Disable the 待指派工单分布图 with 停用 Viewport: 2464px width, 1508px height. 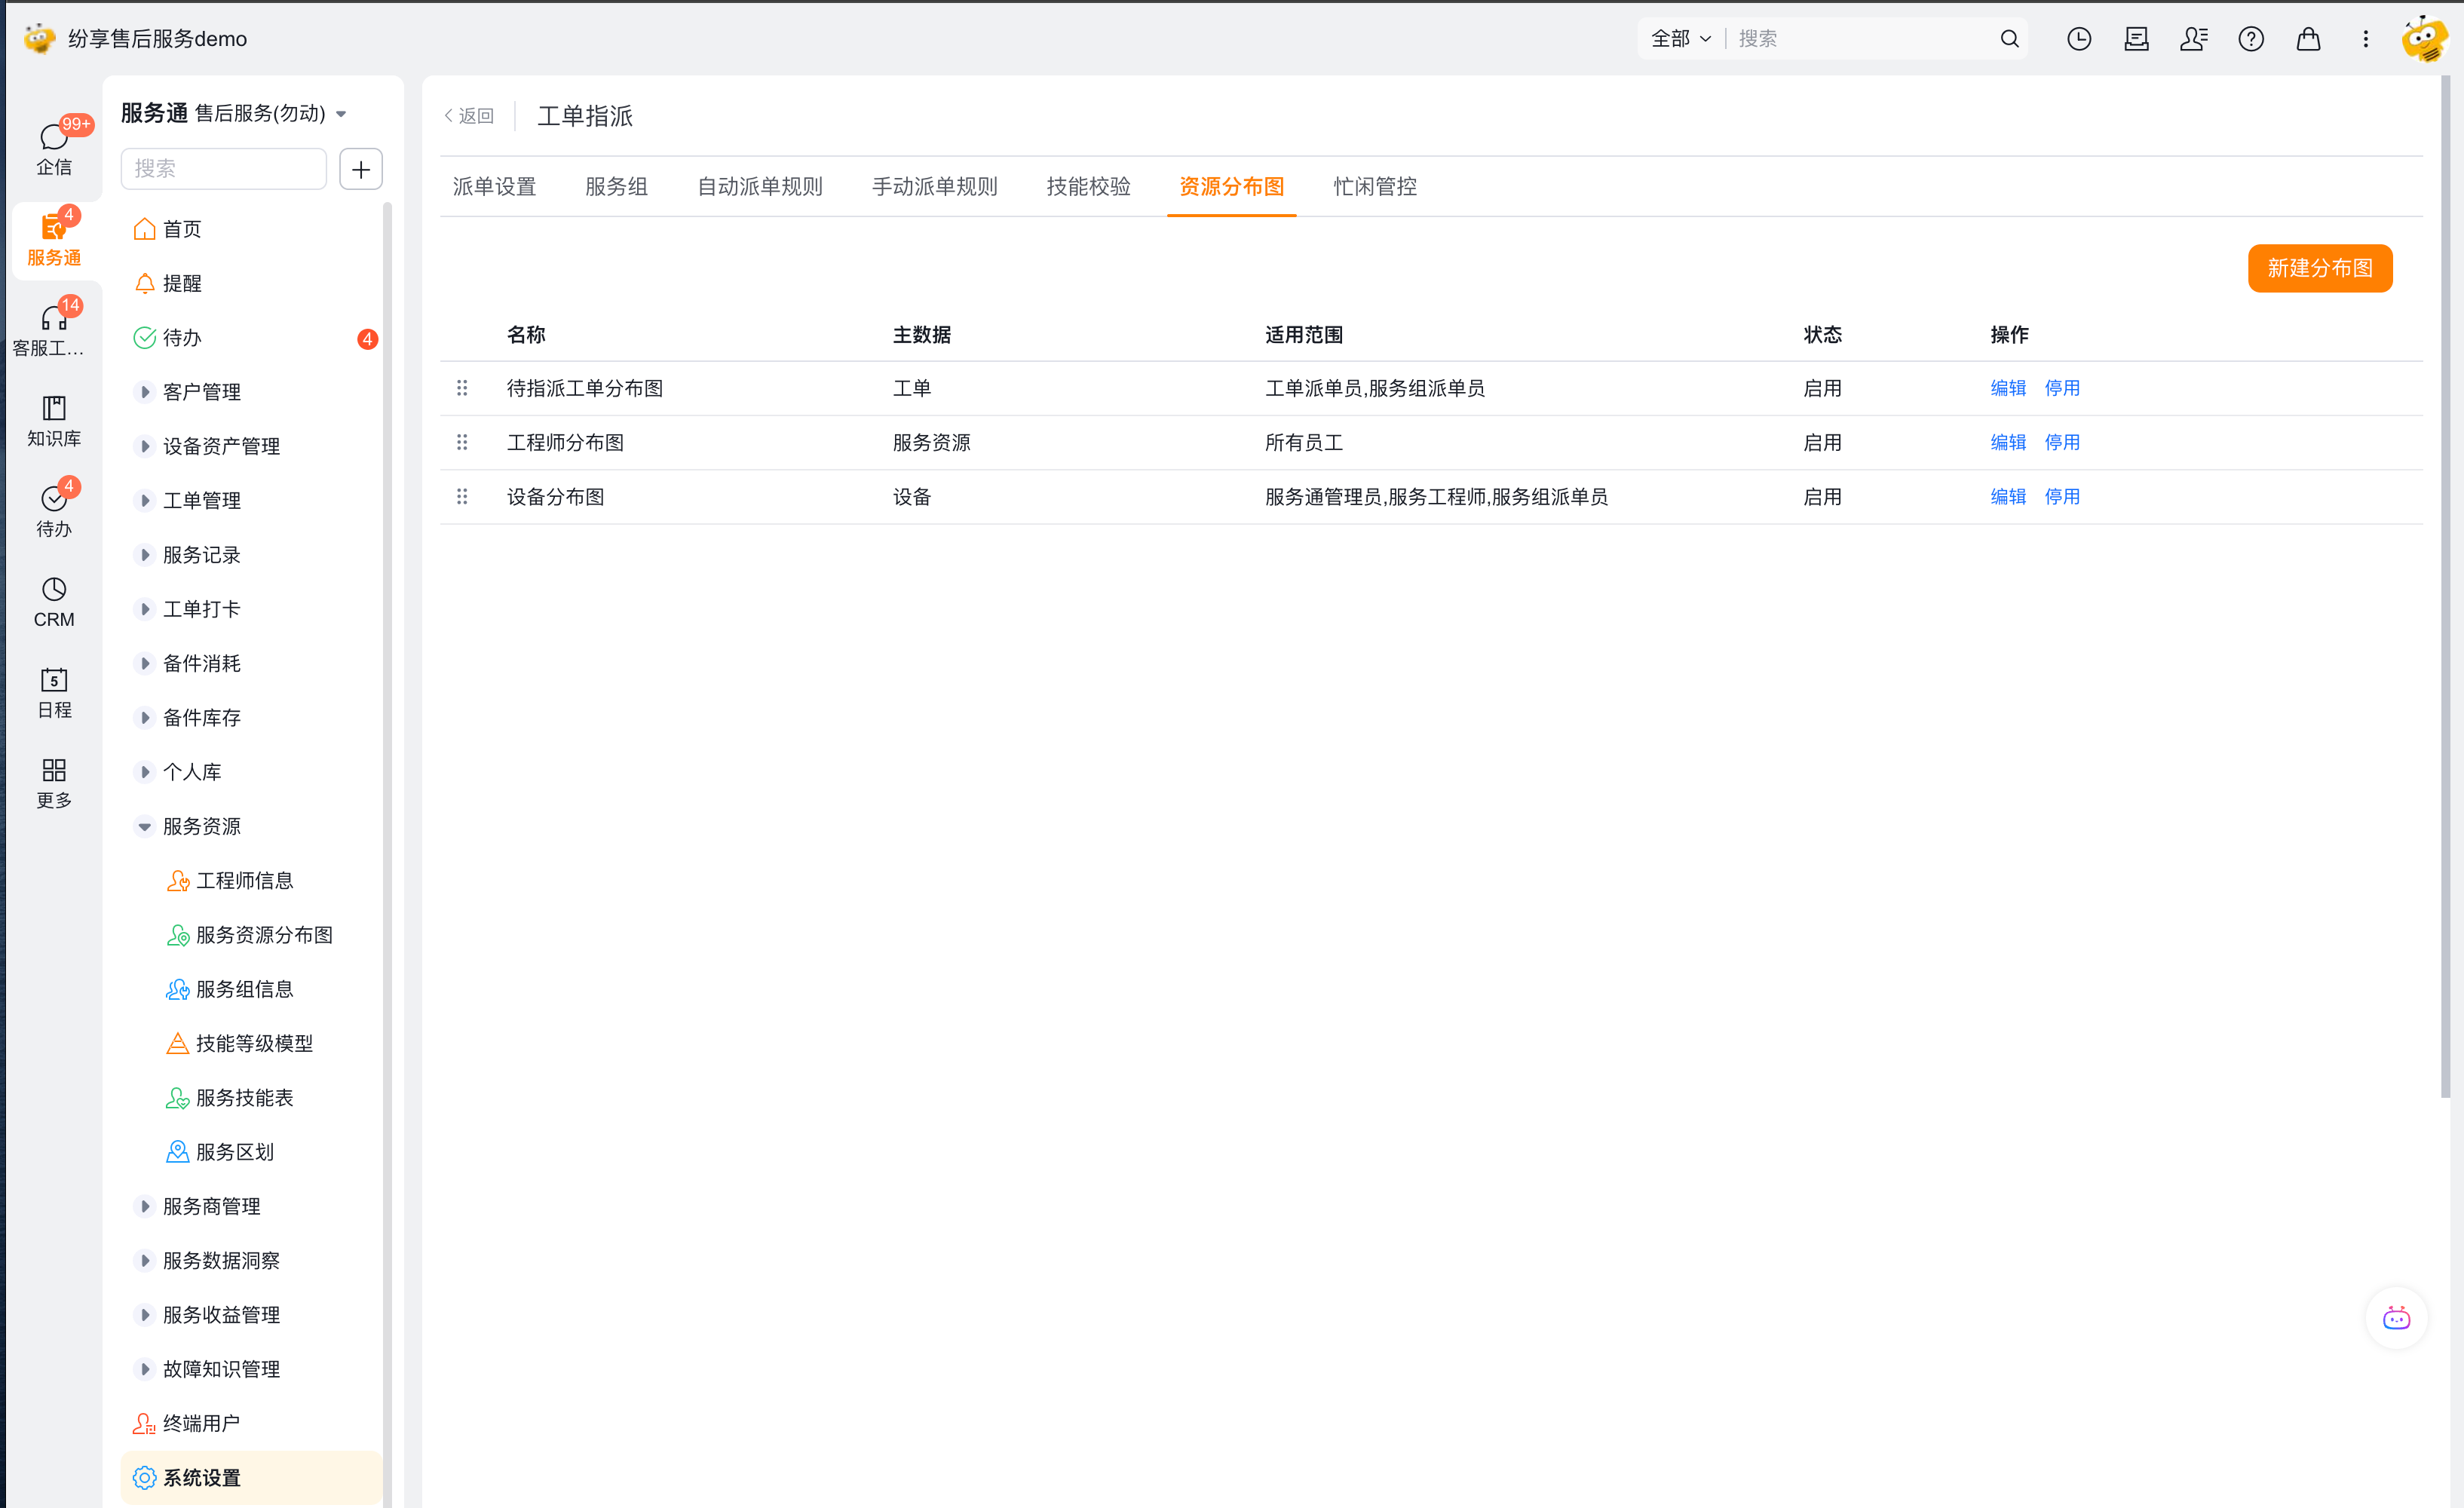[2062, 388]
